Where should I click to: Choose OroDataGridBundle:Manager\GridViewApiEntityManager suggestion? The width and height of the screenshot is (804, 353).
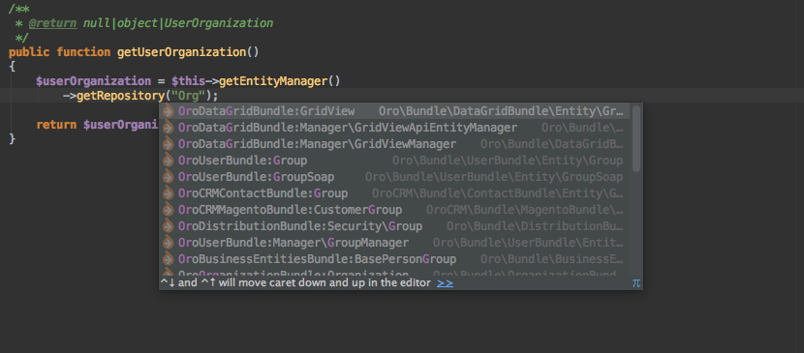(x=394, y=128)
